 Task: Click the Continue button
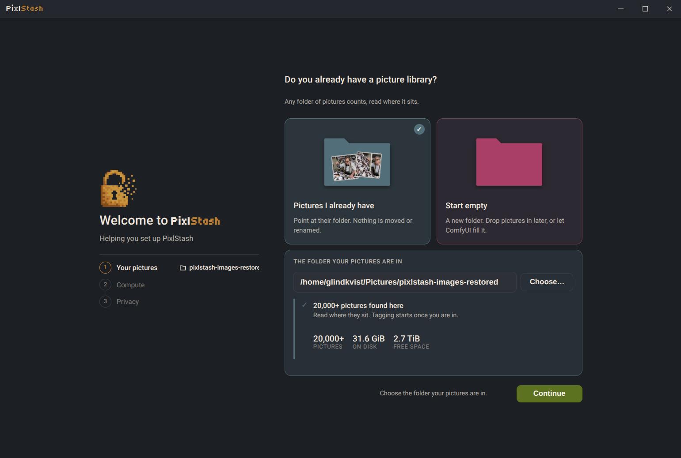point(549,394)
